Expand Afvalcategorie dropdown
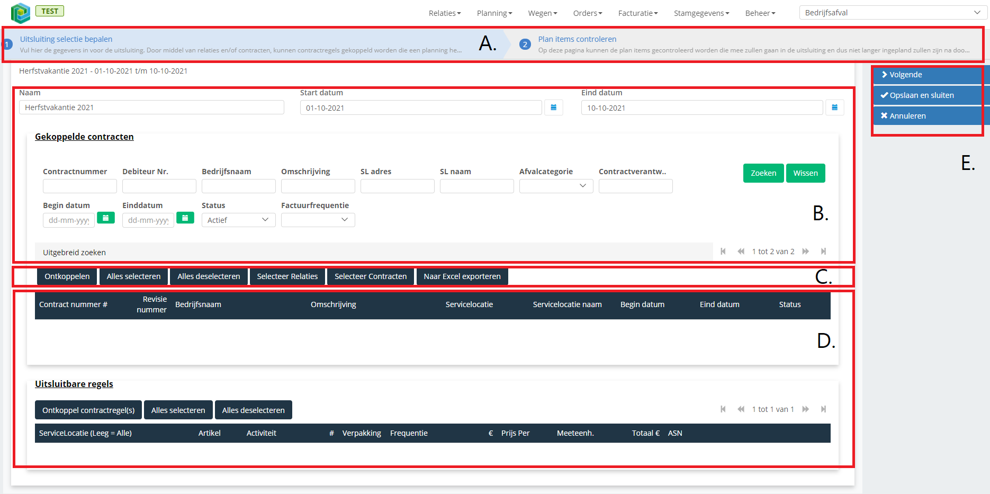 556,186
